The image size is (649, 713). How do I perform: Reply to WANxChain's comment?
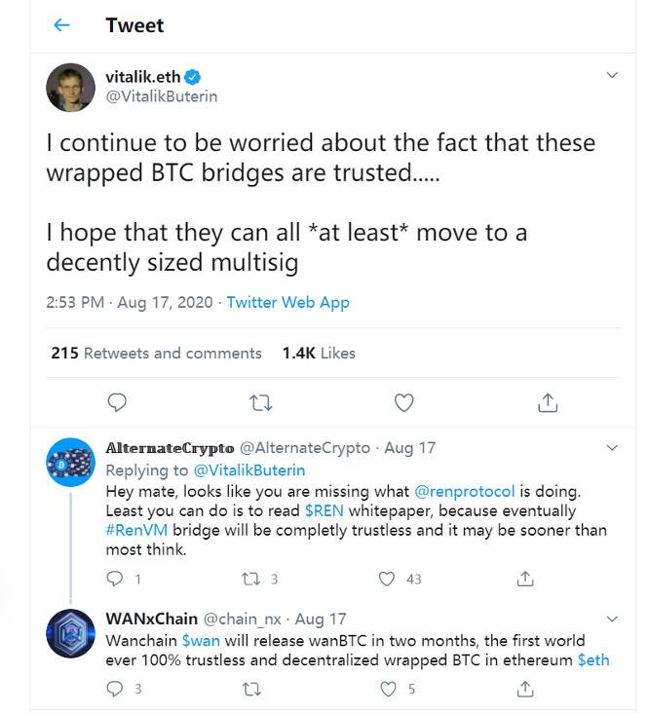[115, 690]
